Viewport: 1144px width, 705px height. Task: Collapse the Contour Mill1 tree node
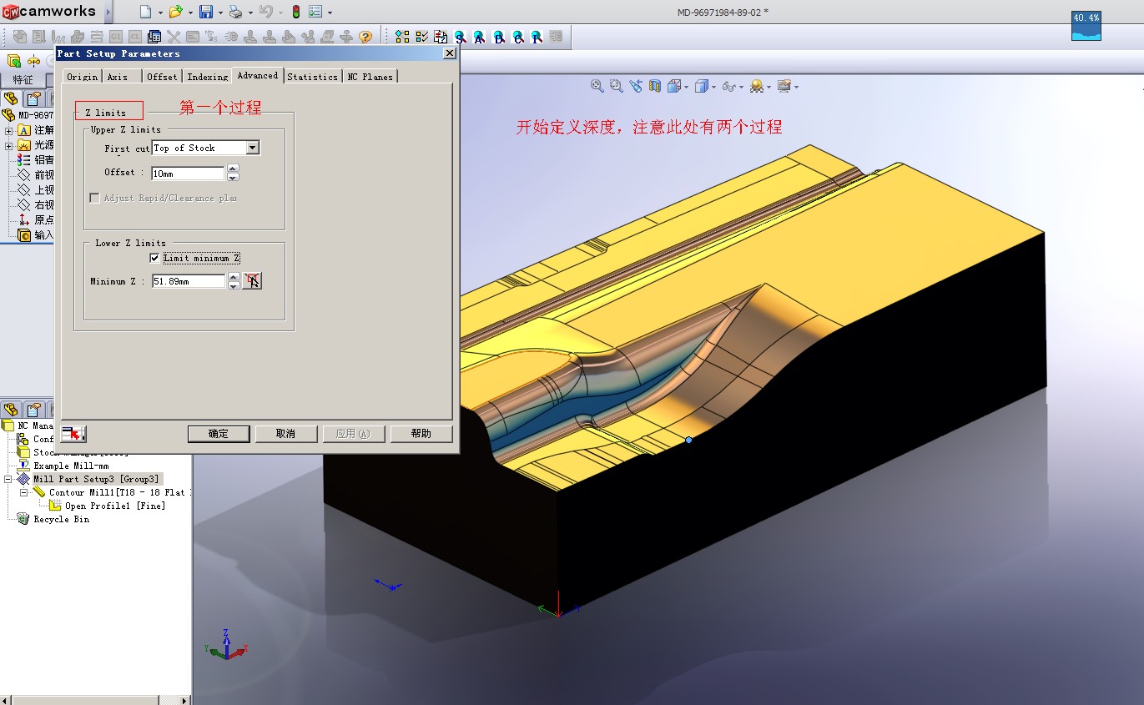[24, 493]
